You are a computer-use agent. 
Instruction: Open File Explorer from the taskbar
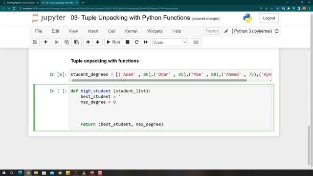pos(36,173)
